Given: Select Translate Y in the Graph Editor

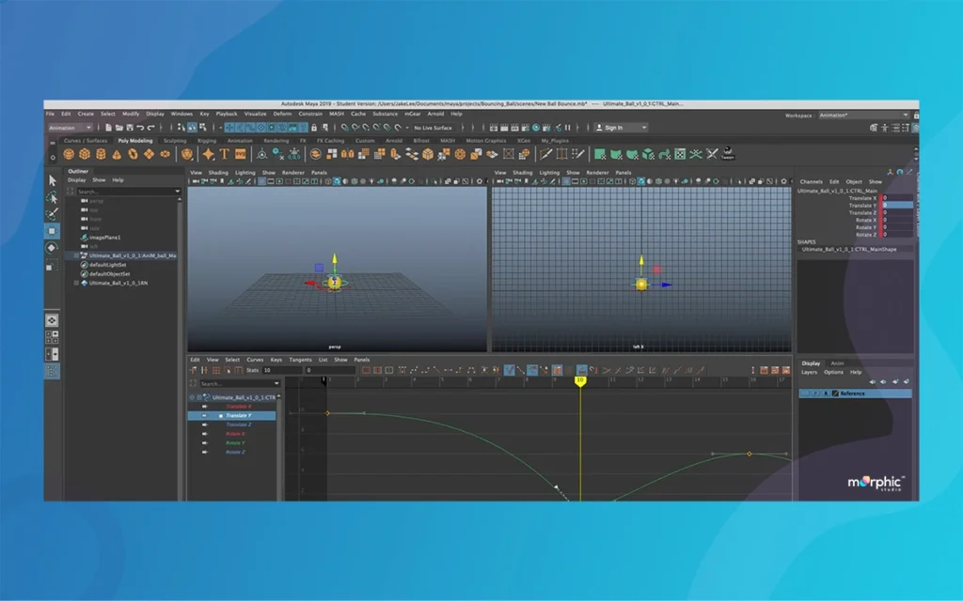Looking at the screenshot, I should 237,415.
